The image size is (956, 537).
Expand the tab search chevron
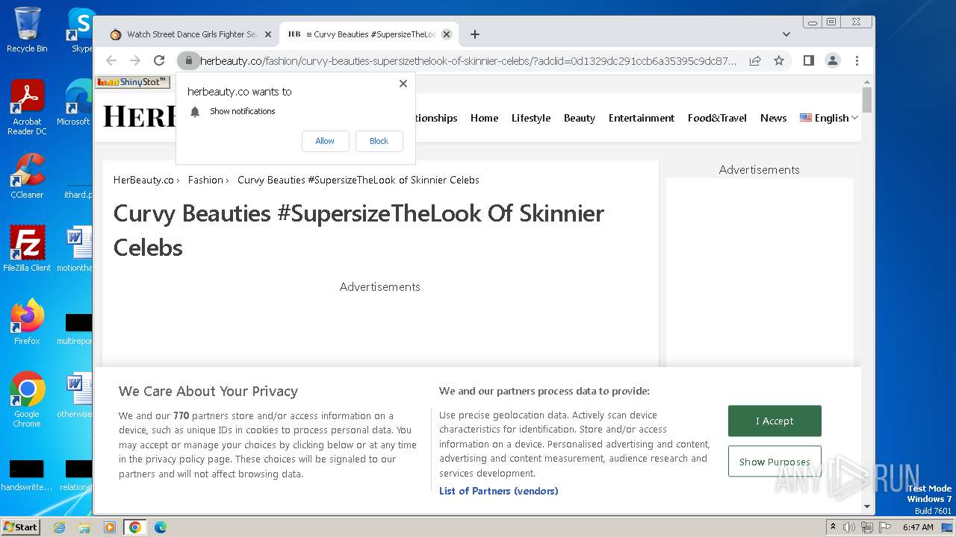click(x=786, y=34)
